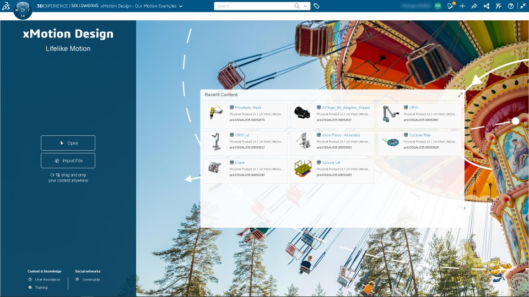
Task: Click the 2-Finger Adaptive Gripper thumbnail
Action: coord(302,112)
